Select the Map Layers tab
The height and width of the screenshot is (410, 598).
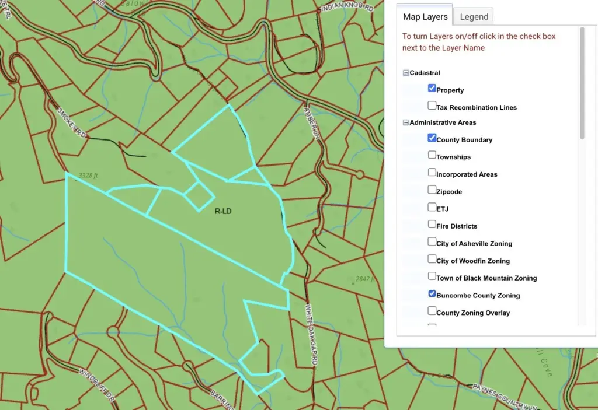point(426,17)
